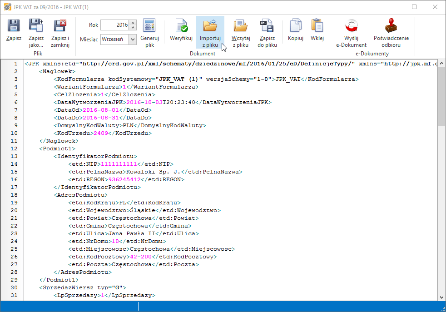Click Generuj plik calculator icon
The height and width of the screenshot is (312, 446).
149,26
